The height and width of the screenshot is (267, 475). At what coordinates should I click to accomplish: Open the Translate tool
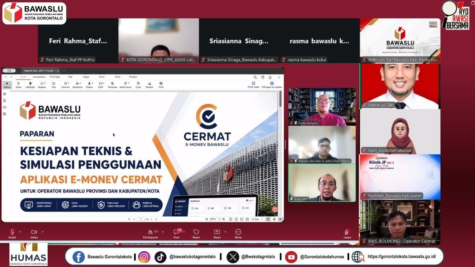112,85
